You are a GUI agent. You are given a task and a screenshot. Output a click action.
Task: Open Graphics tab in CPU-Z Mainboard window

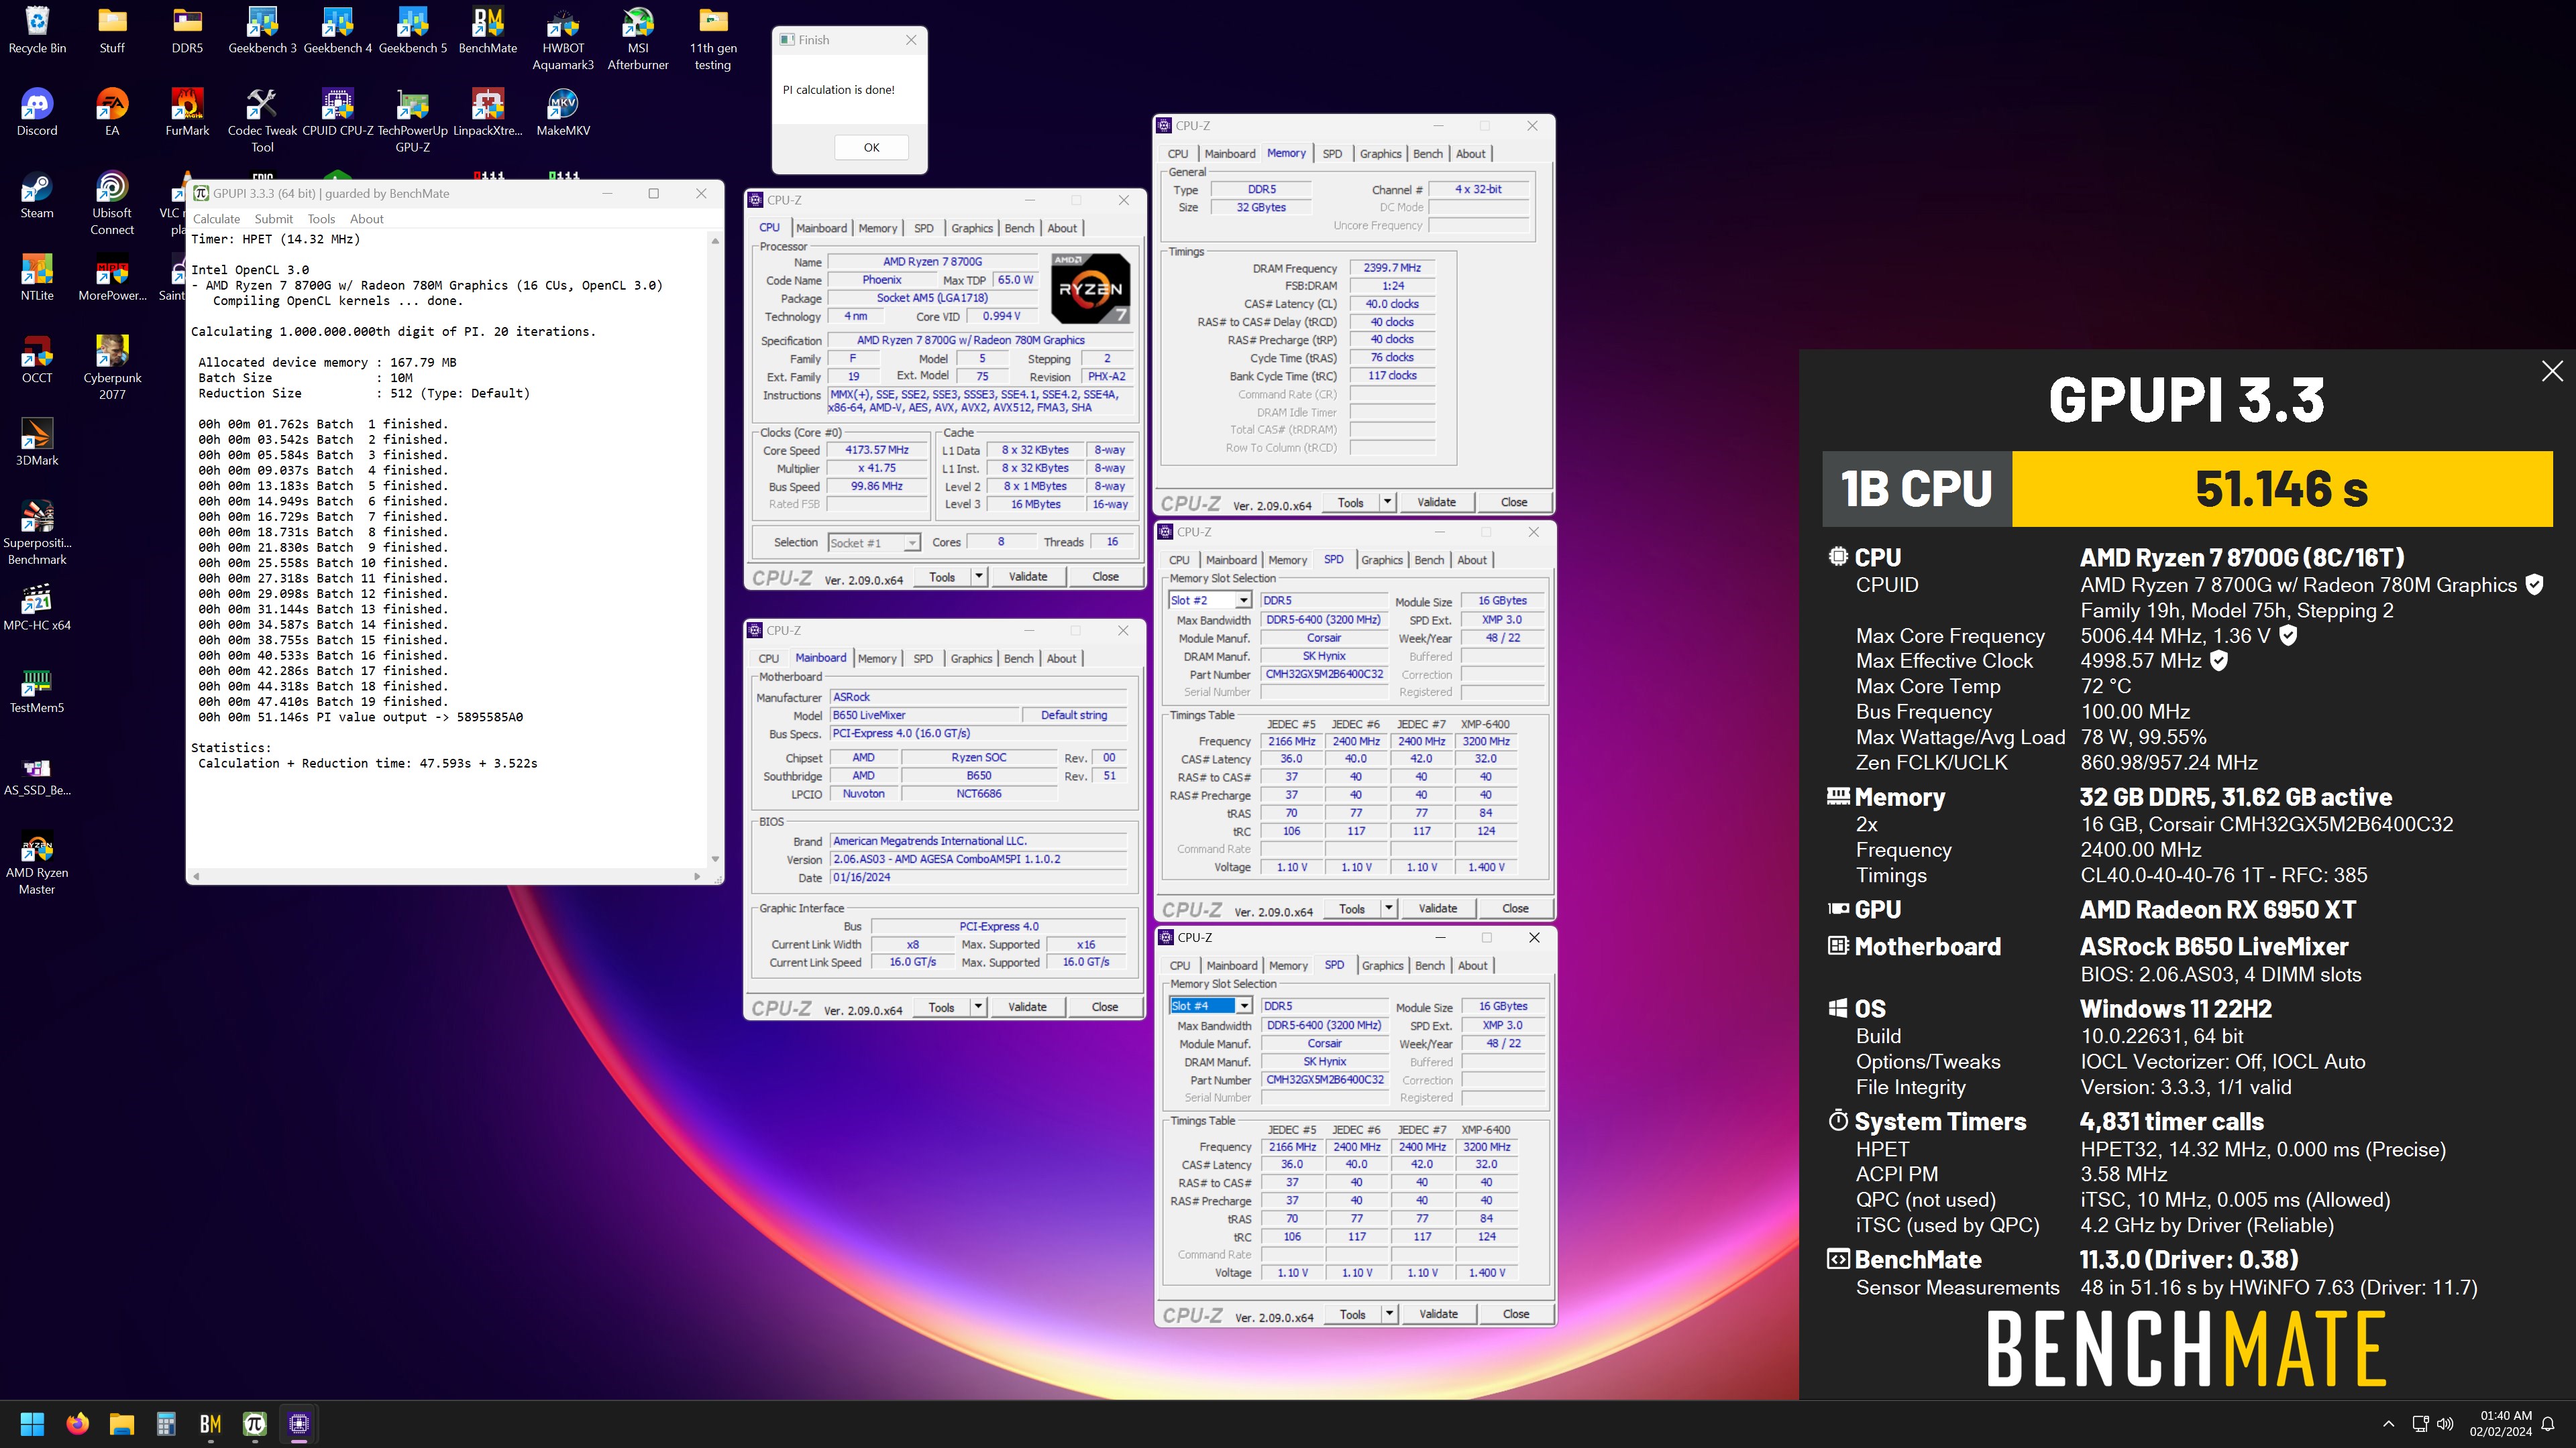pyautogui.click(x=971, y=658)
